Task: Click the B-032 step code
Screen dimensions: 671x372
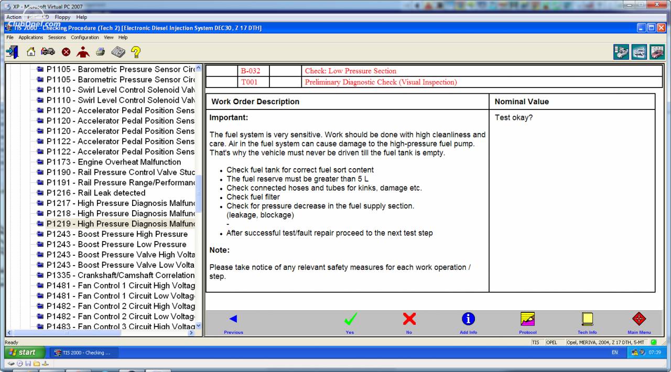Action: (x=251, y=71)
